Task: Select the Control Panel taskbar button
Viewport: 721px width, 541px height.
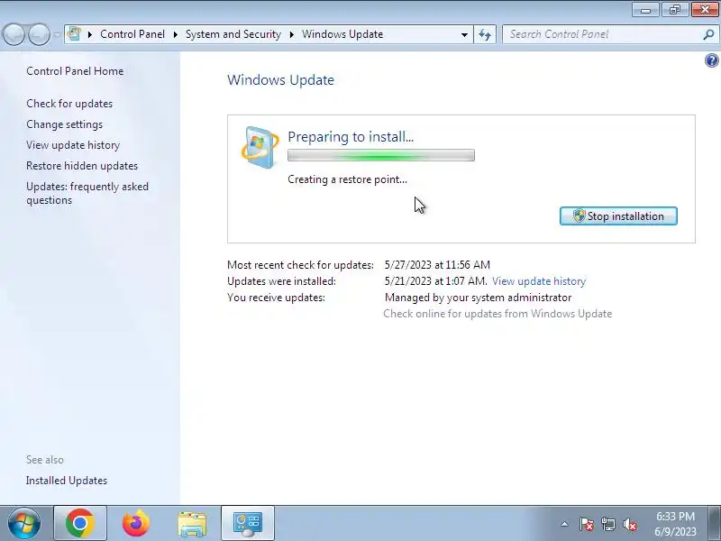Action: click(x=248, y=523)
